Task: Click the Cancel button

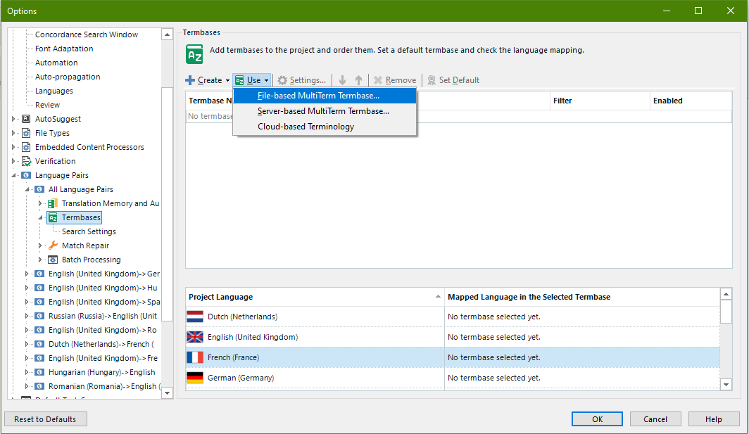Action: pyautogui.click(x=655, y=419)
